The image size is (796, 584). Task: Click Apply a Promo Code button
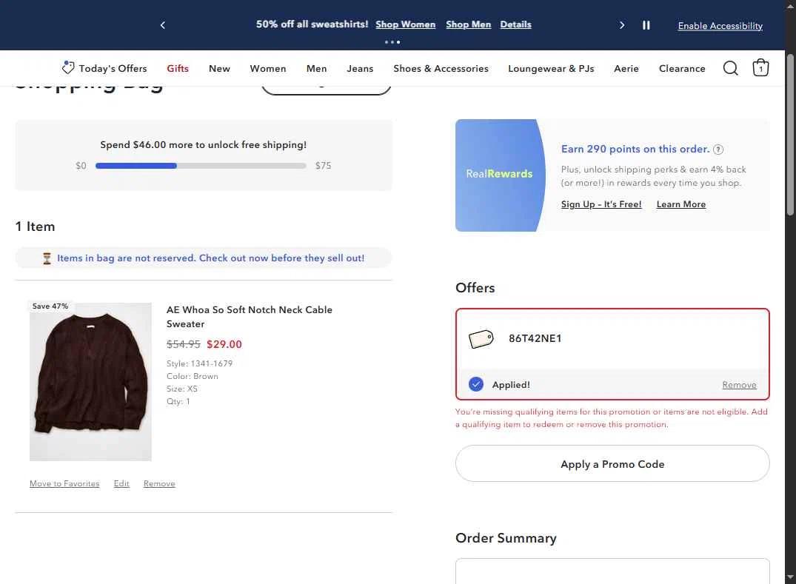[x=612, y=464]
